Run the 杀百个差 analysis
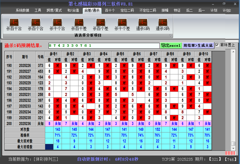Image resolution: width=240 pixels, height=164 pixels. 100,24
